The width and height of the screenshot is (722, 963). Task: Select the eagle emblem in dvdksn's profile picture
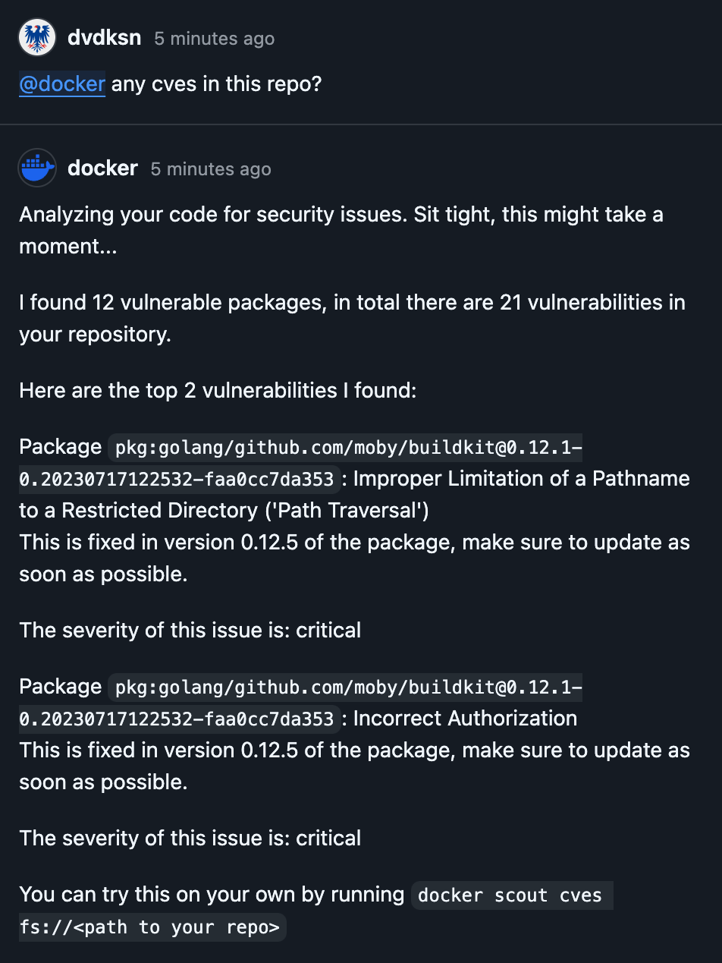coord(37,37)
